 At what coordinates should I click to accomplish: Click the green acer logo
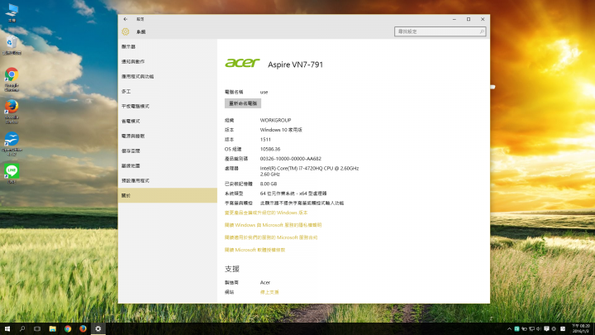click(242, 63)
